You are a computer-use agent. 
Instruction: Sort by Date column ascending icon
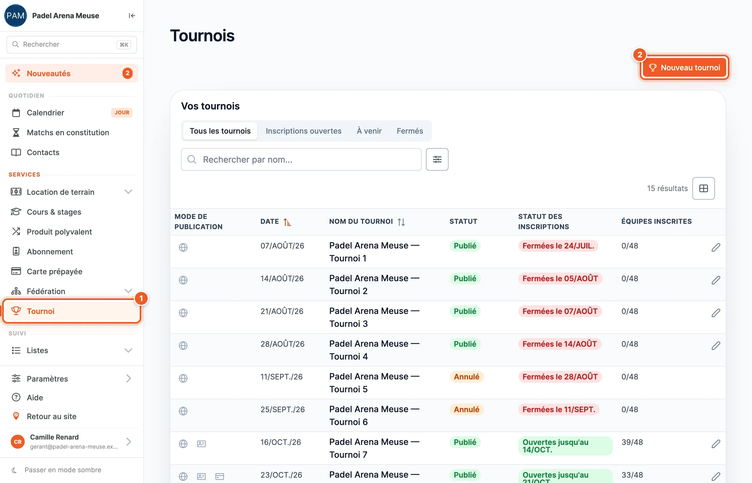coord(287,222)
